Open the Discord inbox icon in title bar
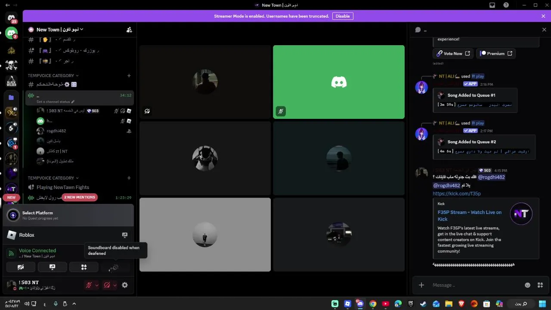The width and height of the screenshot is (551, 310). tap(492, 5)
